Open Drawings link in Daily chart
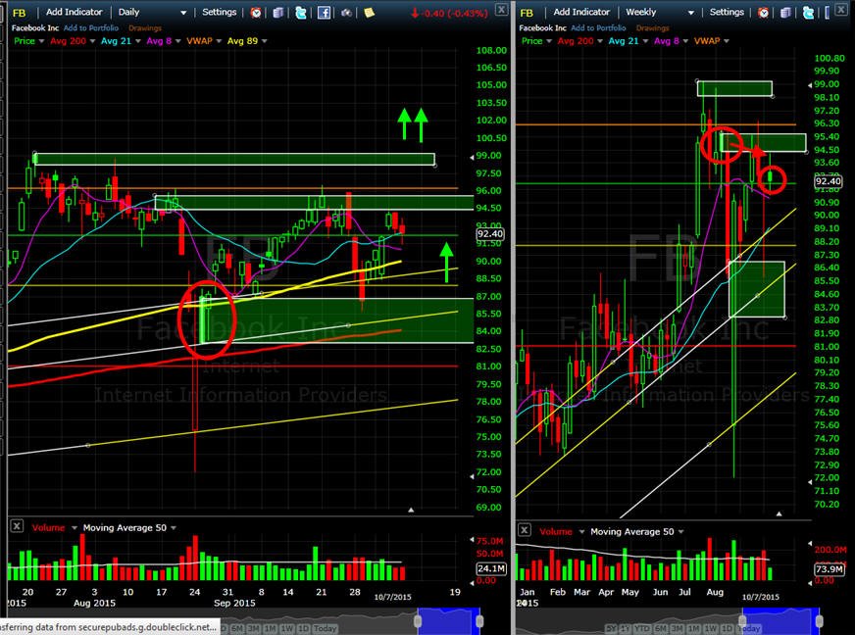This screenshot has height=635, width=855. 145,27
